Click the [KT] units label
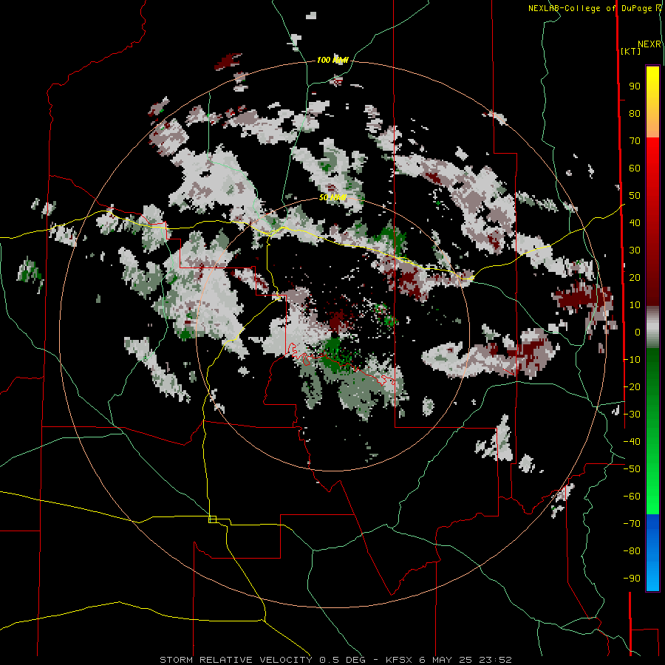The width and height of the screenshot is (665, 665). point(631,51)
